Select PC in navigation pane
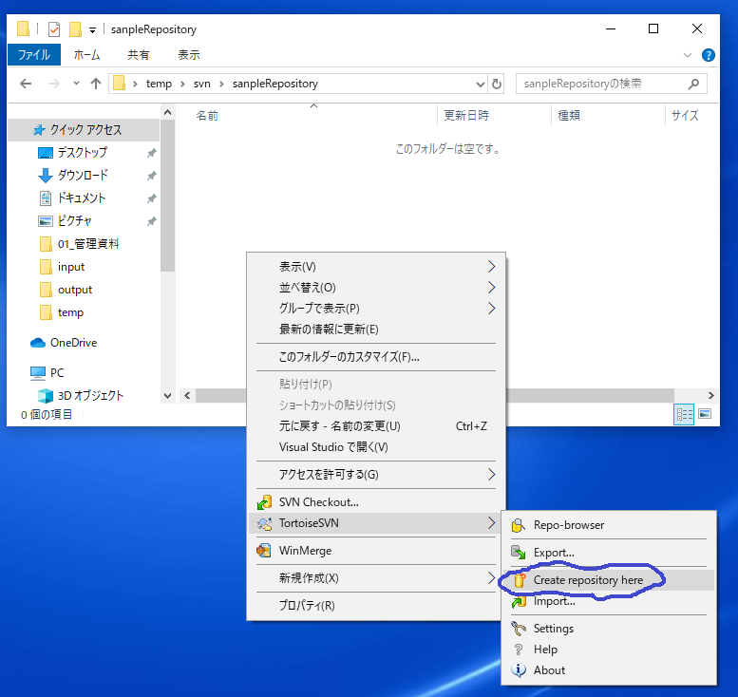This screenshot has height=697, width=738. pos(56,373)
